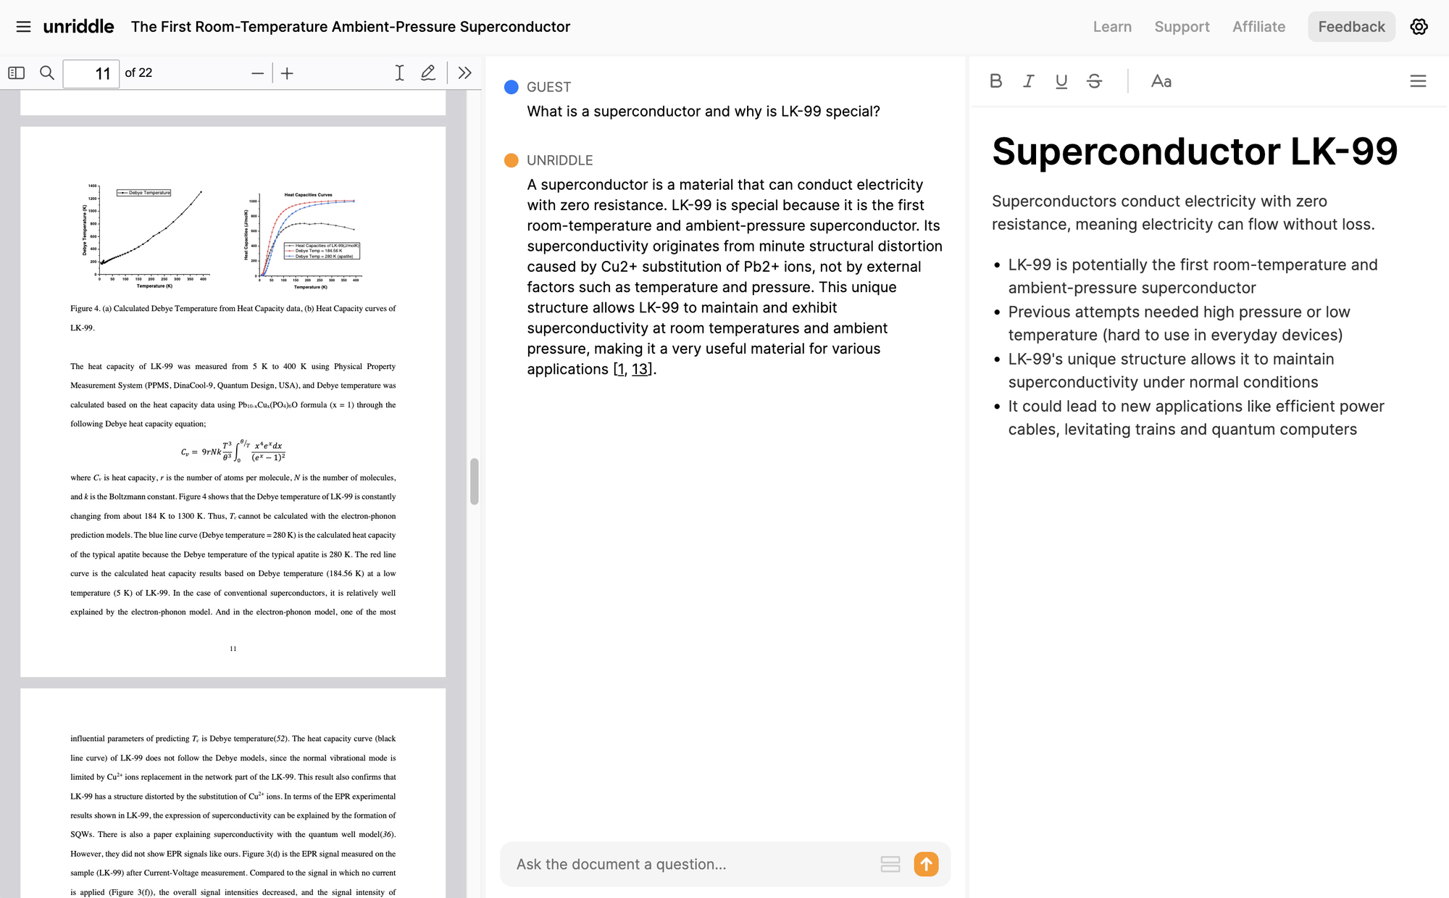Image resolution: width=1449 pixels, height=898 pixels.
Task: Open citation link 13 in the answer
Action: tap(640, 370)
